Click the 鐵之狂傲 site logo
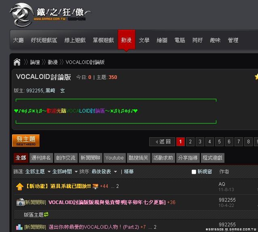The width and height of the screenshot is (258, 232). pos(49,15)
